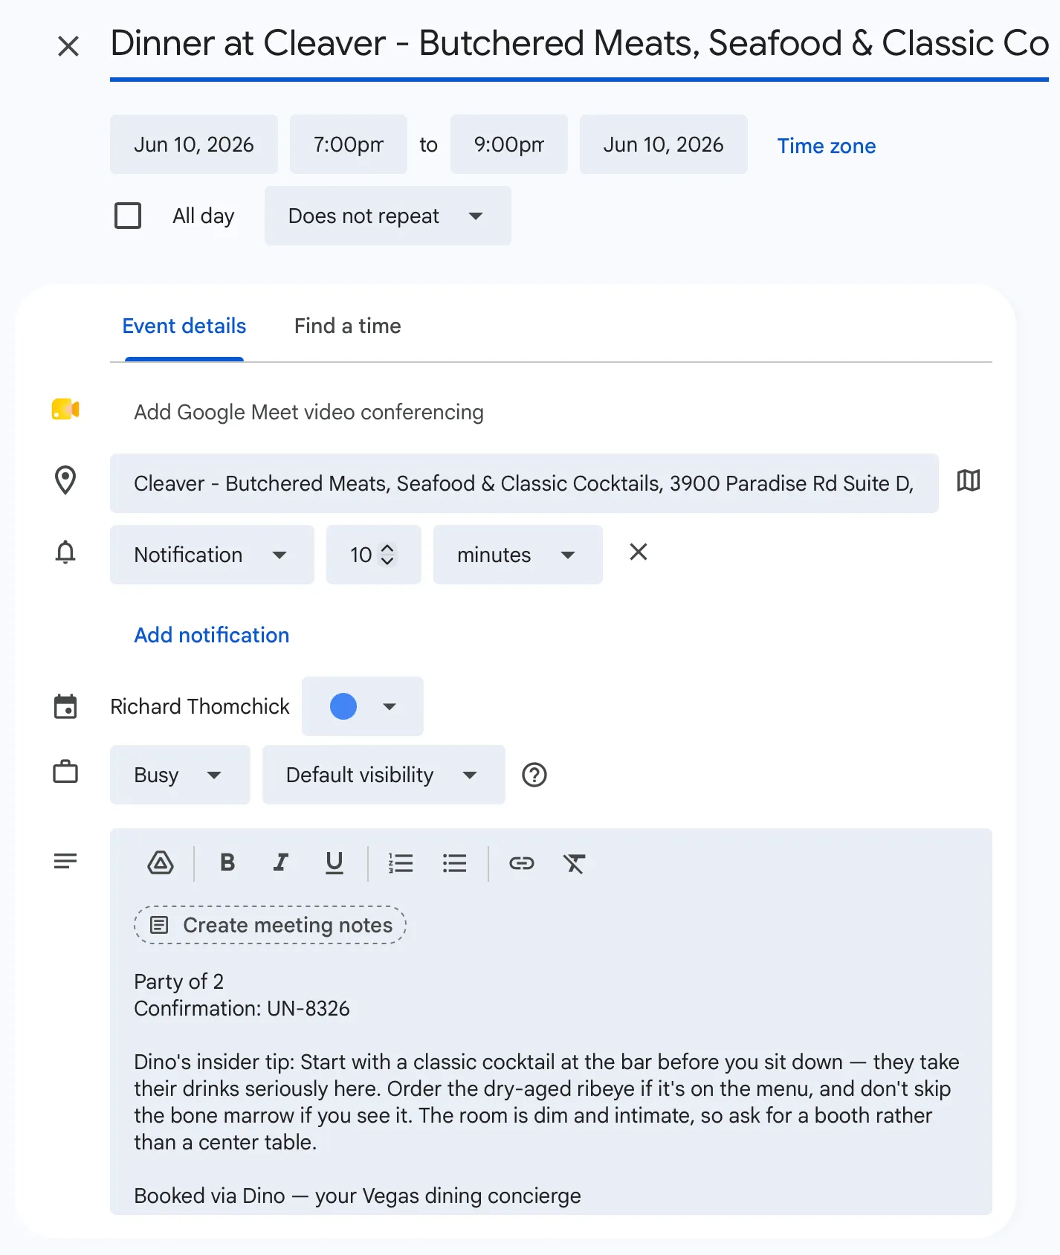The width and height of the screenshot is (1060, 1255).
Task: Insert a bulleted list in description
Action: 454,863
